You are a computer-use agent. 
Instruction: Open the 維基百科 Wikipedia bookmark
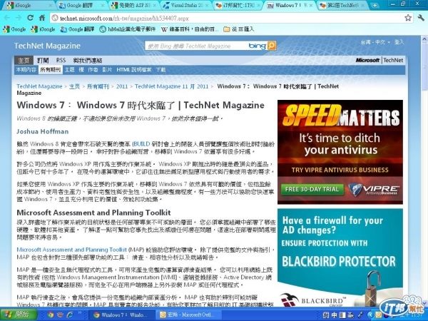click(x=190, y=29)
